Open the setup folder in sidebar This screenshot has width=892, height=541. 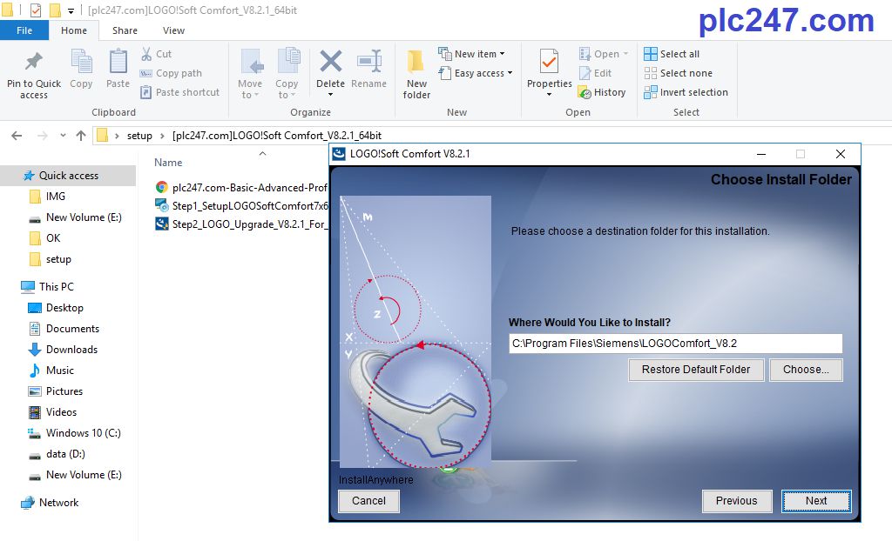pos(58,259)
